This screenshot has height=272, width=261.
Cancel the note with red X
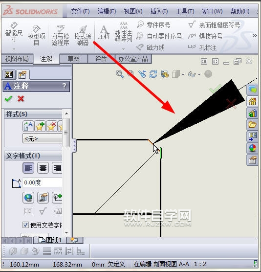pyautogui.click(x=21, y=99)
